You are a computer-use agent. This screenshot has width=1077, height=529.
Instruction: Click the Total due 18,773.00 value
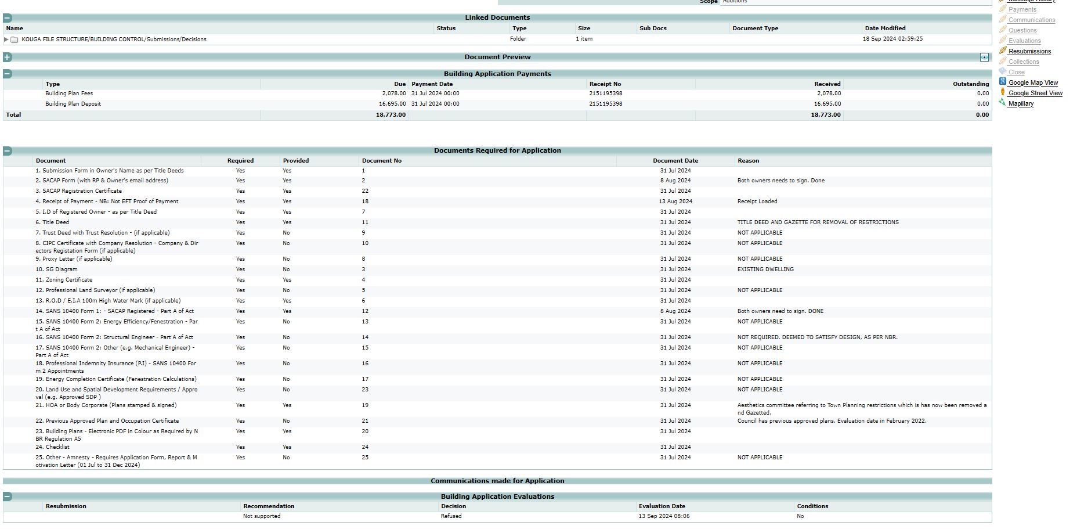pyautogui.click(x=391, y=115)
